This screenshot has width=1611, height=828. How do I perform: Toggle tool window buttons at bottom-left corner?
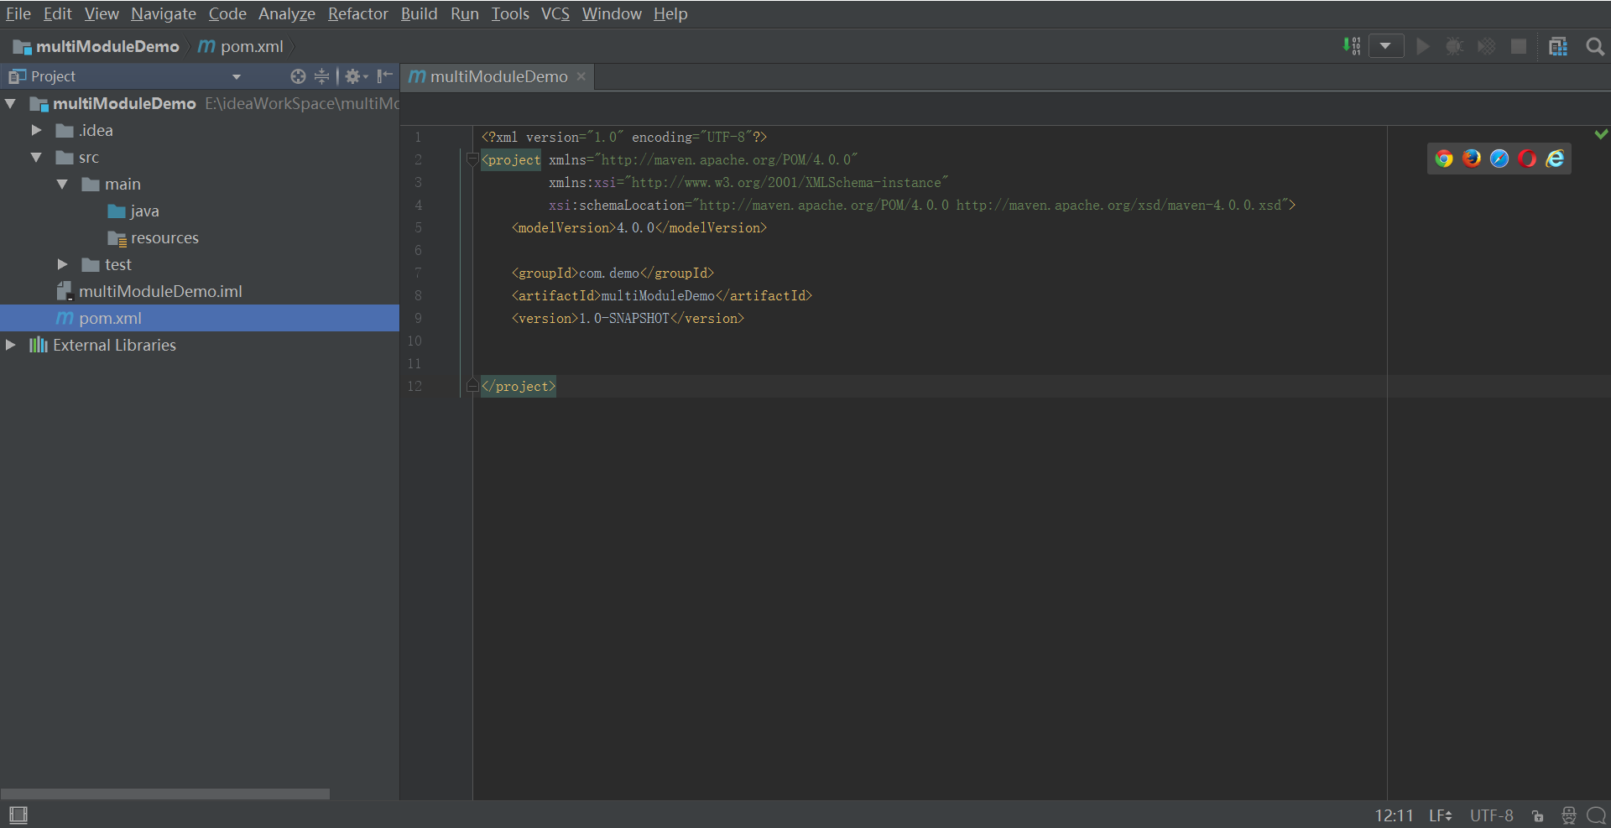[x=18, y=815]
